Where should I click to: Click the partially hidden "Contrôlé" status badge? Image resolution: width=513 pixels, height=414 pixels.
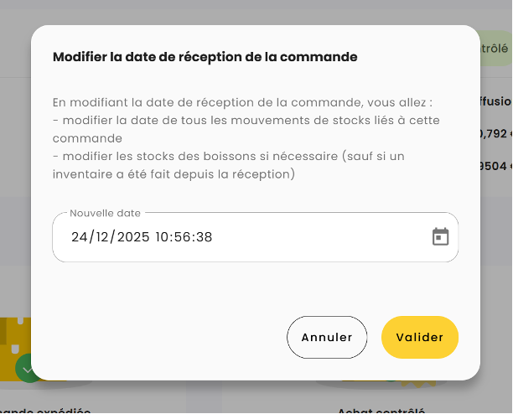click(495, 49)
